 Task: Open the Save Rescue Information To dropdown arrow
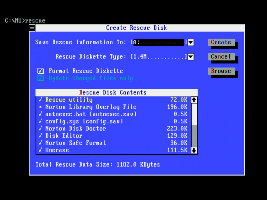(191, 42)
